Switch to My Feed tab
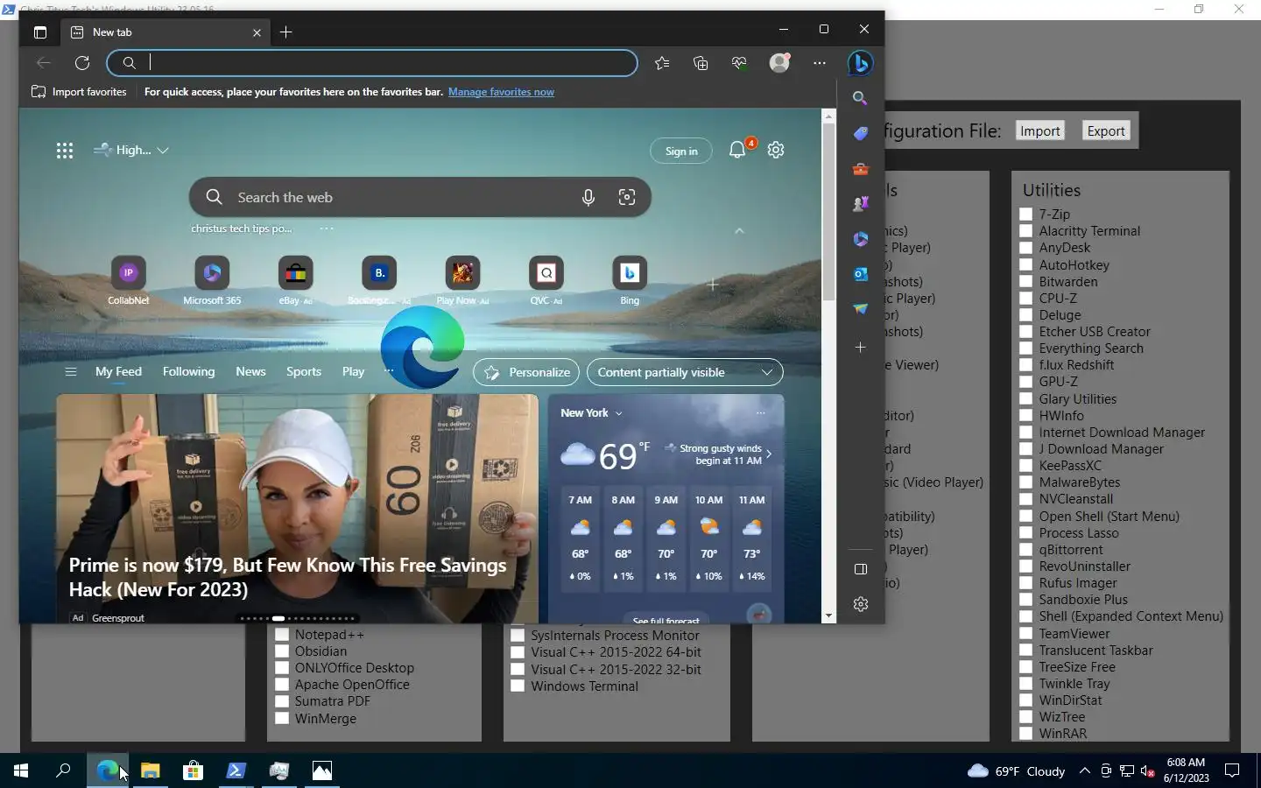This screenshot has height=788, width=1261. pos(118,372)
